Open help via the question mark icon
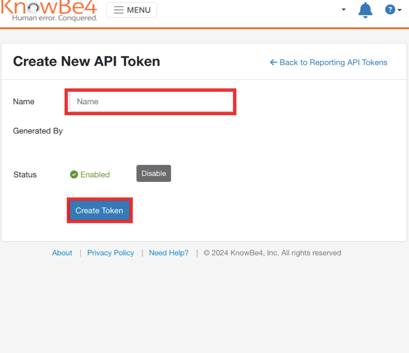The width and height of the screenshot is (409, 353). (x=390, y=9)
